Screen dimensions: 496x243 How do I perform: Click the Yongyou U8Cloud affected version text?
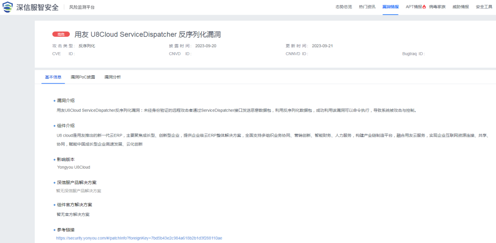(x=73, y=167)
